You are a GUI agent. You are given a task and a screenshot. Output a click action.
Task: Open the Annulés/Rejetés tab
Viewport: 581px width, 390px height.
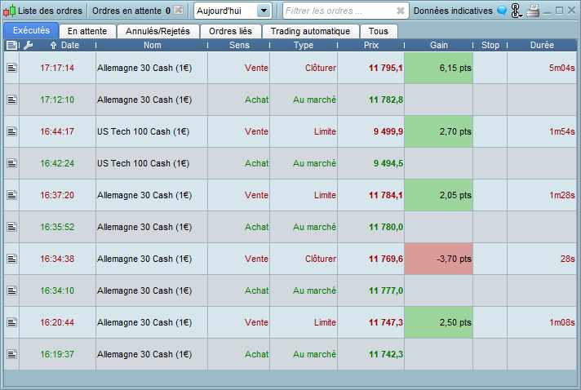[157, 31]
